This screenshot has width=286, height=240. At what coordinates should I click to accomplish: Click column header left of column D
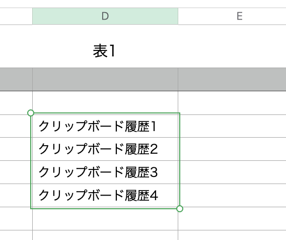pos(16,16)
